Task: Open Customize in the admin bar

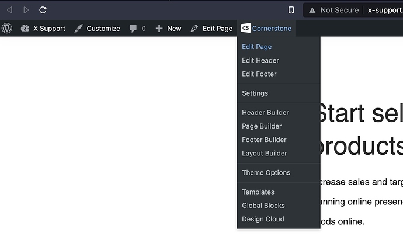Action: pos(97,28)
